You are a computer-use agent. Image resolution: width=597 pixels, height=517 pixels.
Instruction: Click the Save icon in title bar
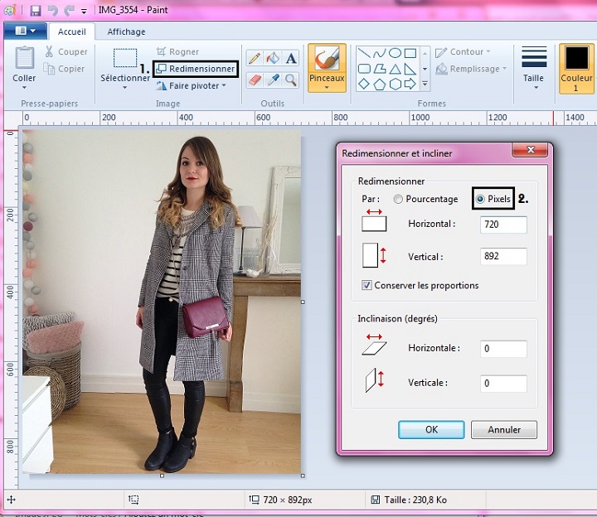(36, 11)
